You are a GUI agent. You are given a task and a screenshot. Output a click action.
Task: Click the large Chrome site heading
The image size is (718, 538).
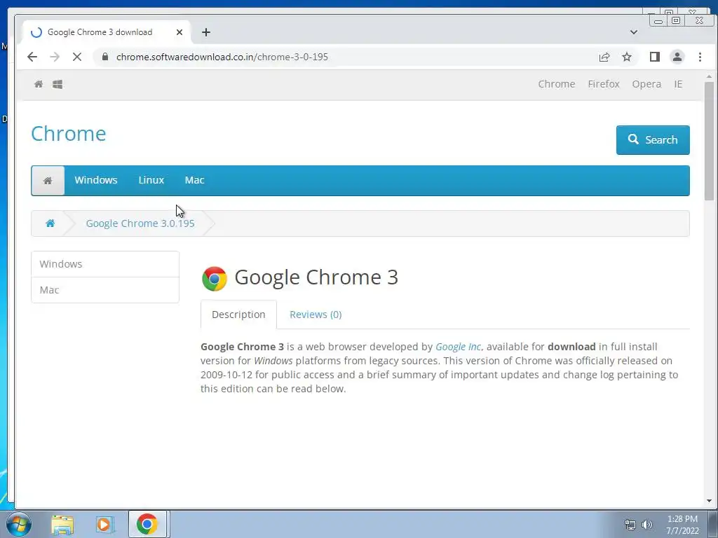click(69, 134)
